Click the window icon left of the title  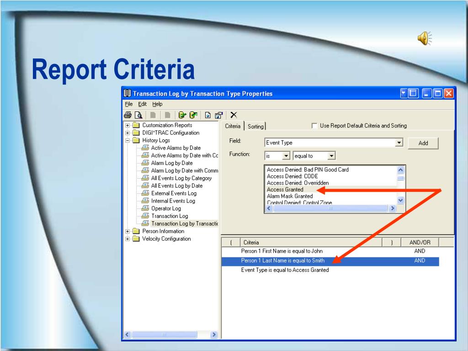click(128, 93)
